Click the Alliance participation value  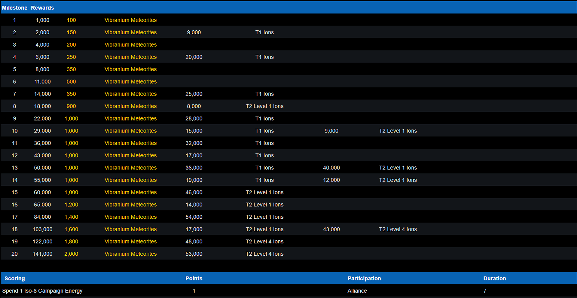(x=357, y=291)
